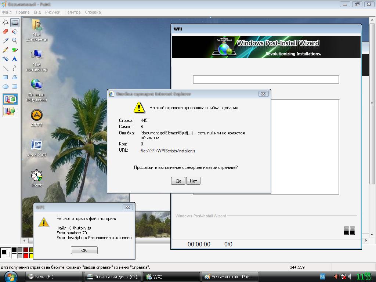Enable transparent selection option in toolbox
Screen dimensions: 376x282
[10, 111]
